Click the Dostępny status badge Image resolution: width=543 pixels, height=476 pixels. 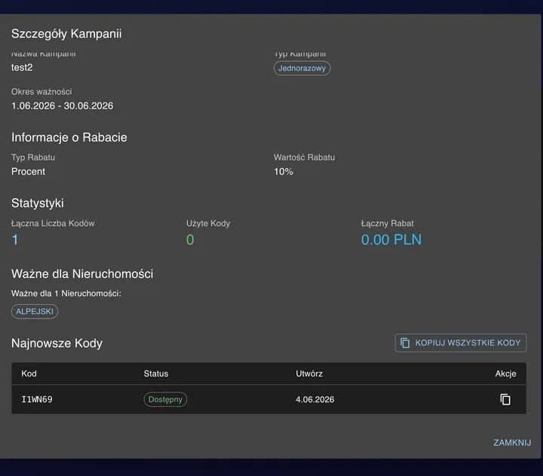click(x=165, y=399)
